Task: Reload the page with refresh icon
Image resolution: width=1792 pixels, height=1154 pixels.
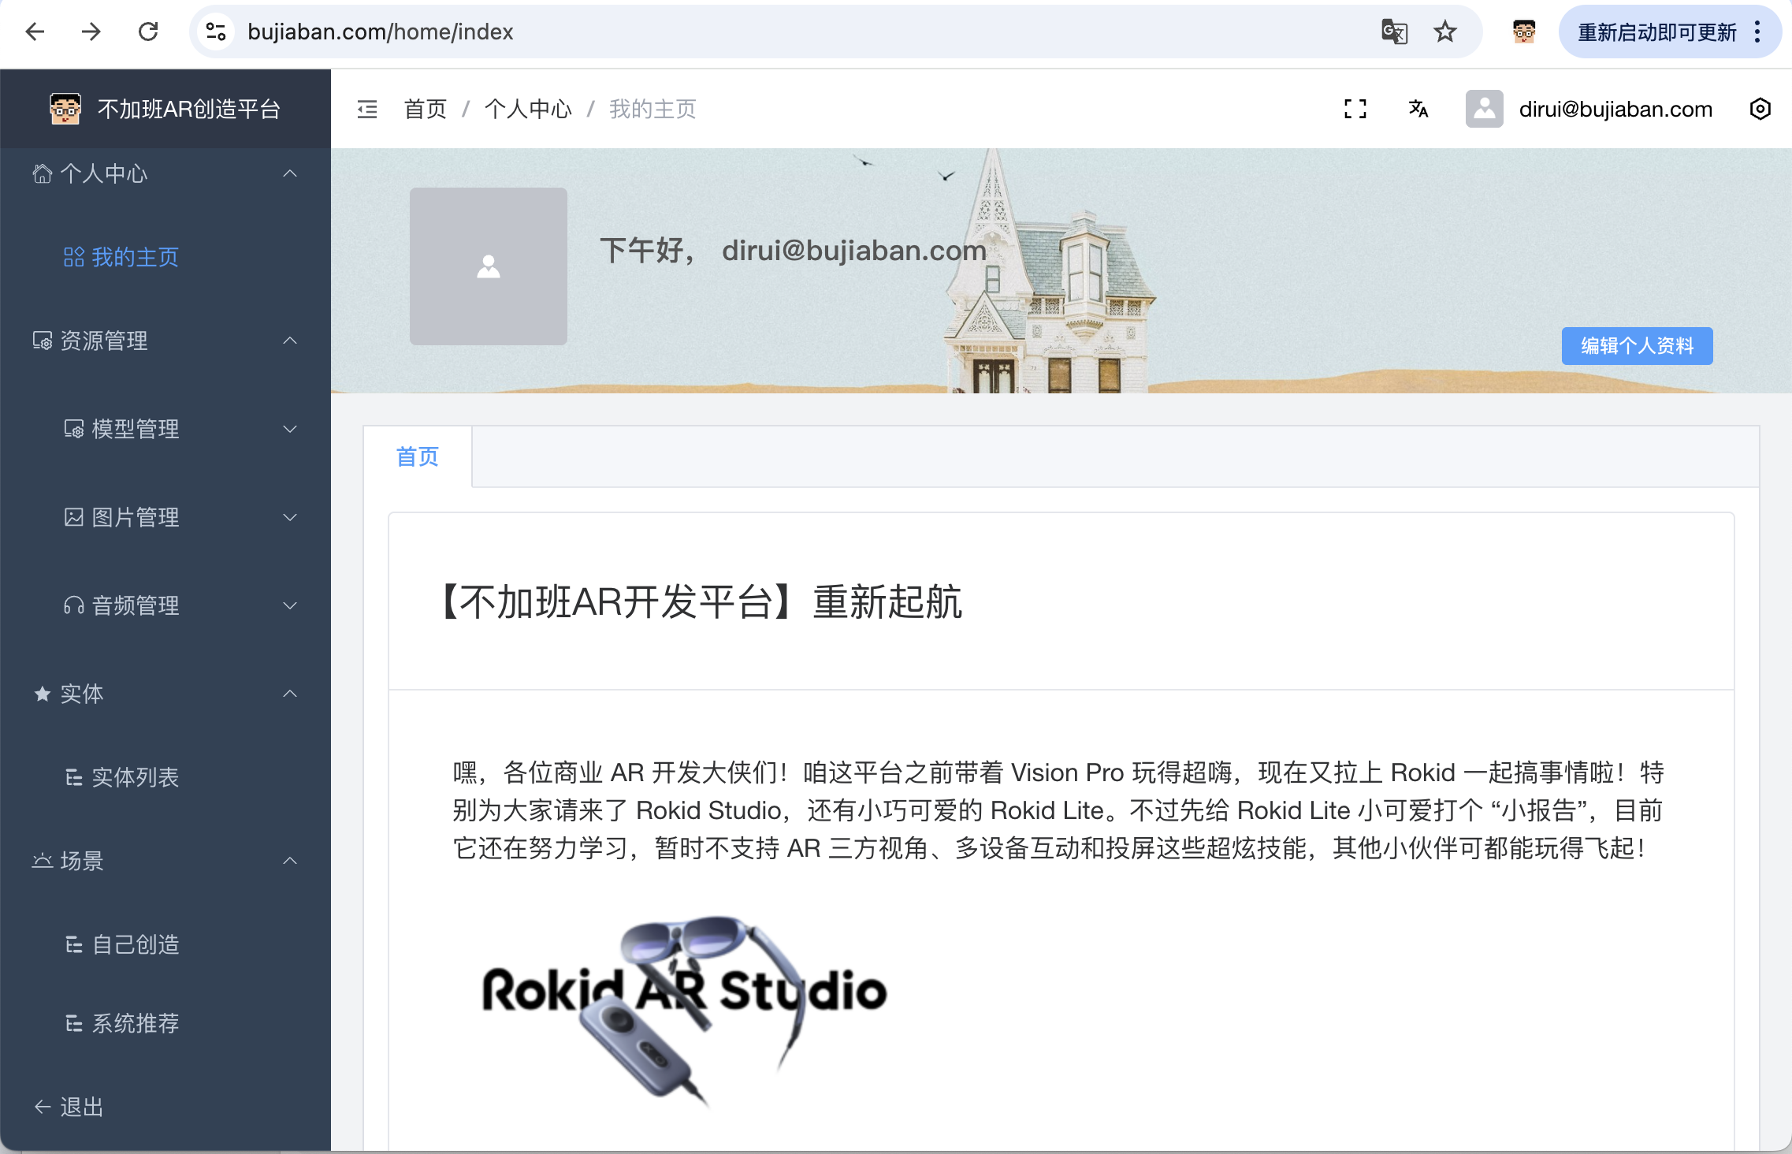Action: [148, 32]
